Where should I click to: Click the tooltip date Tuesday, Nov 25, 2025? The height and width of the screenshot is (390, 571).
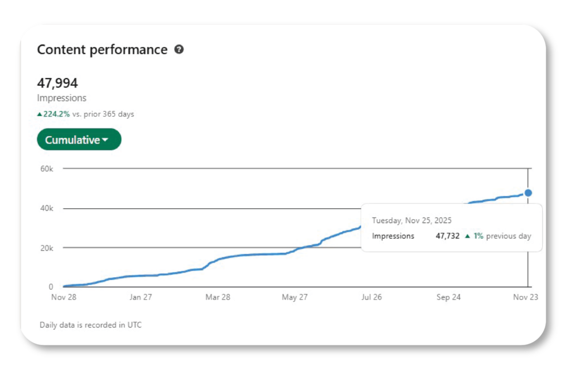point(412,220)
